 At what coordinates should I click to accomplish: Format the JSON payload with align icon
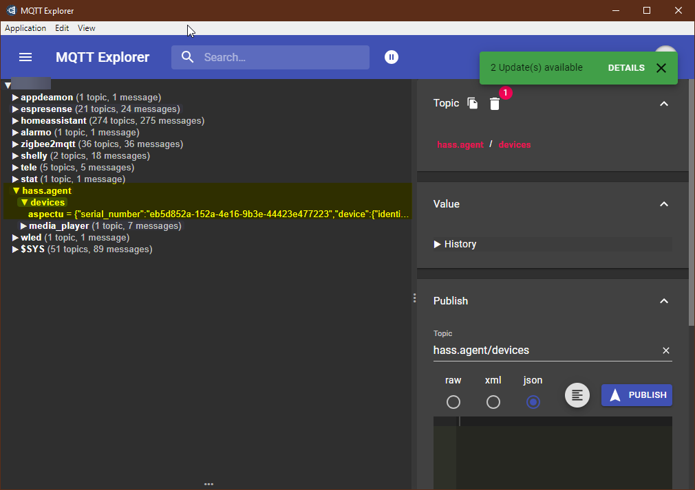(x=577, y=395)
